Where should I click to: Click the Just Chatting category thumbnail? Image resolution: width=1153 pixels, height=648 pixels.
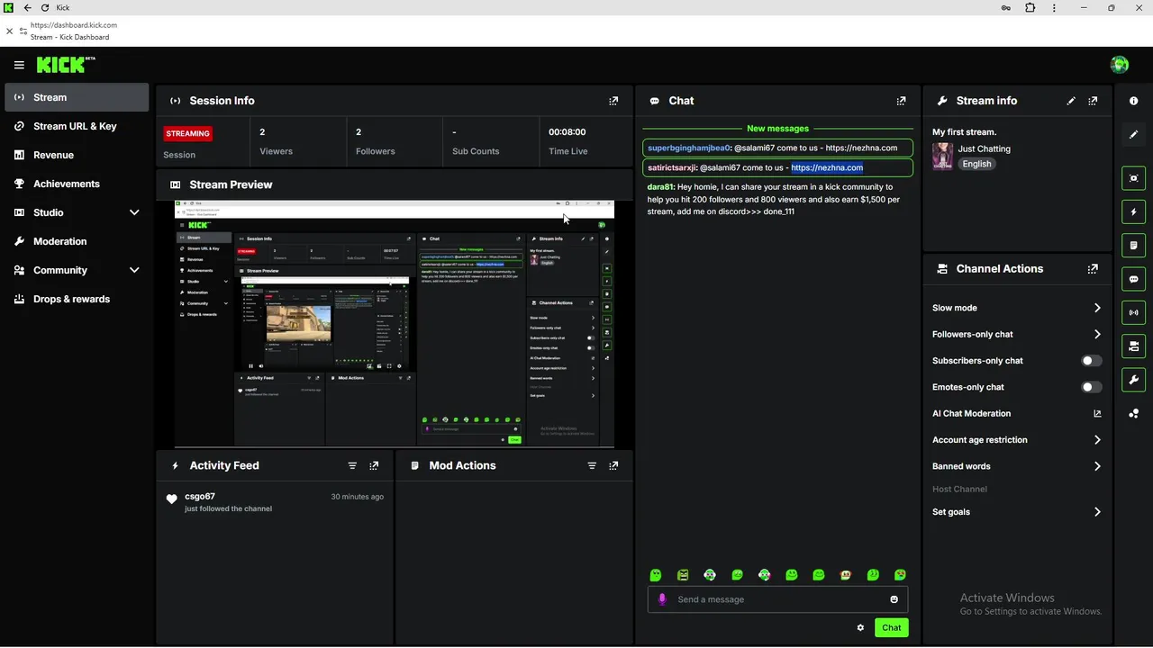pos(942,156)
